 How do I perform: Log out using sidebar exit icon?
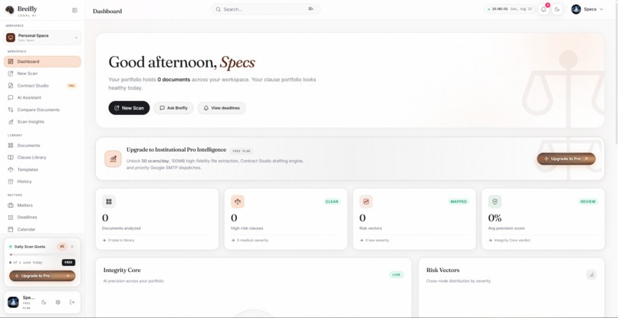tap(72, 302)
